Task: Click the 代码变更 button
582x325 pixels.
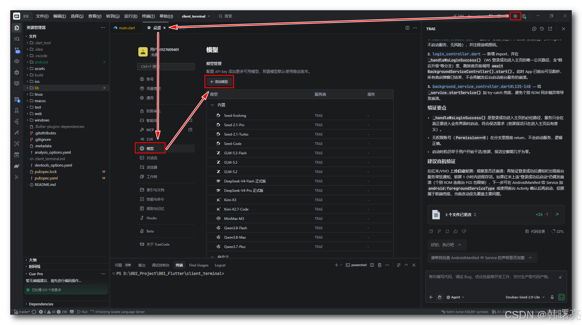Action: (535, 231)
